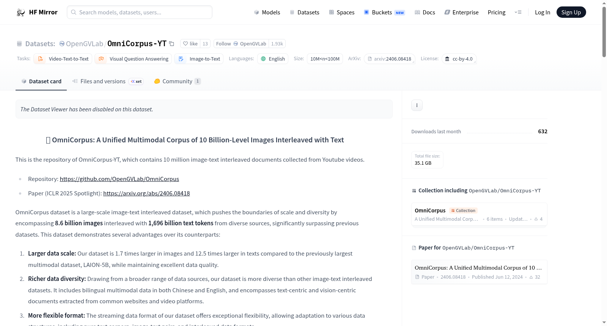Follow the OpenGVLab organization
This screenshot has height=326, width=607.
tap(241, 44)
